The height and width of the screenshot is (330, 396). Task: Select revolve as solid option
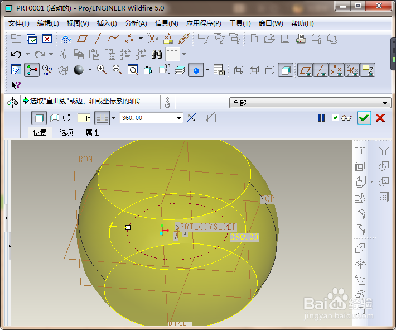coord(39,118)
